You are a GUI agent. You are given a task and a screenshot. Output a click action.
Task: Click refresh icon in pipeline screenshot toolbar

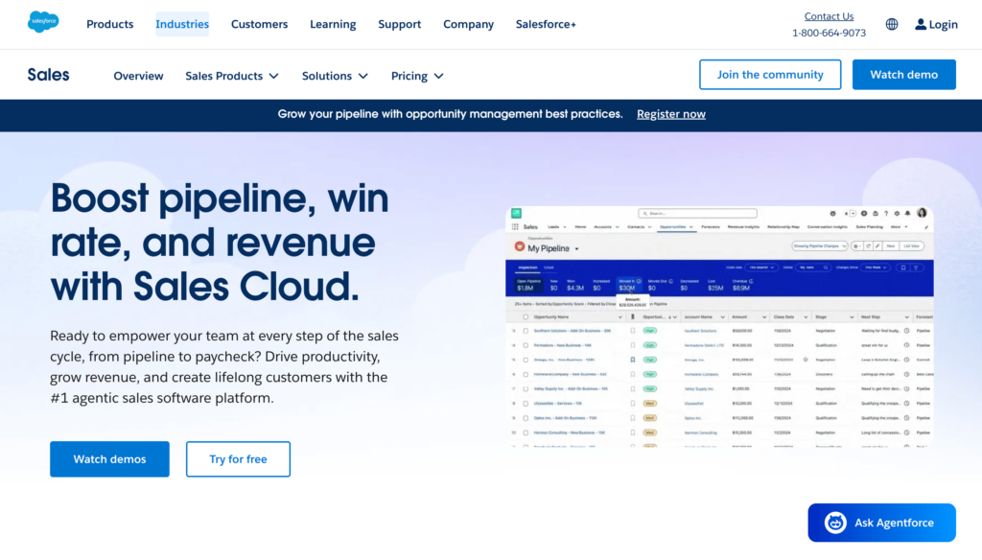[x=869, y=246]
